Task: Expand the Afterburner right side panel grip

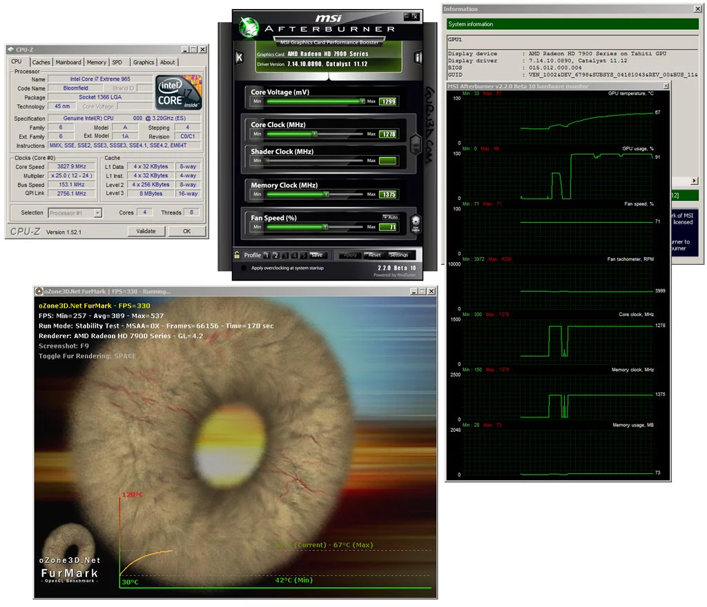Action: coord(416,145)
